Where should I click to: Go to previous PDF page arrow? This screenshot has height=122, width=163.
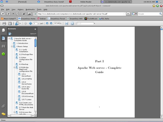pos(25,23)
